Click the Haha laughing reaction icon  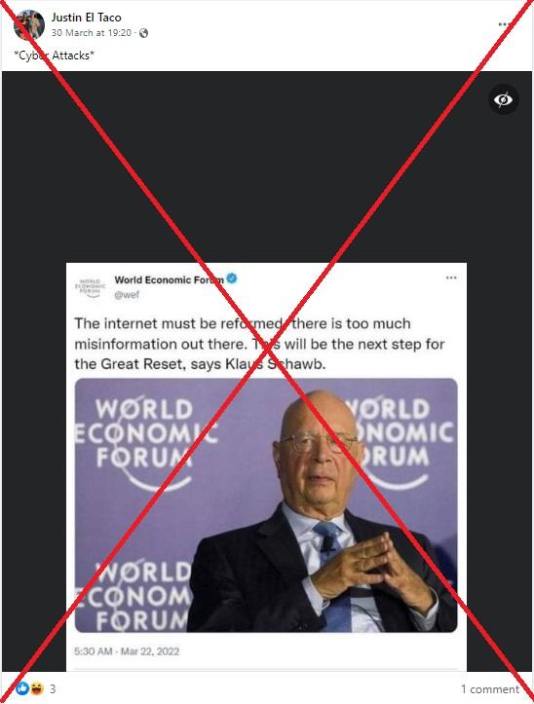tap(37, 687)
